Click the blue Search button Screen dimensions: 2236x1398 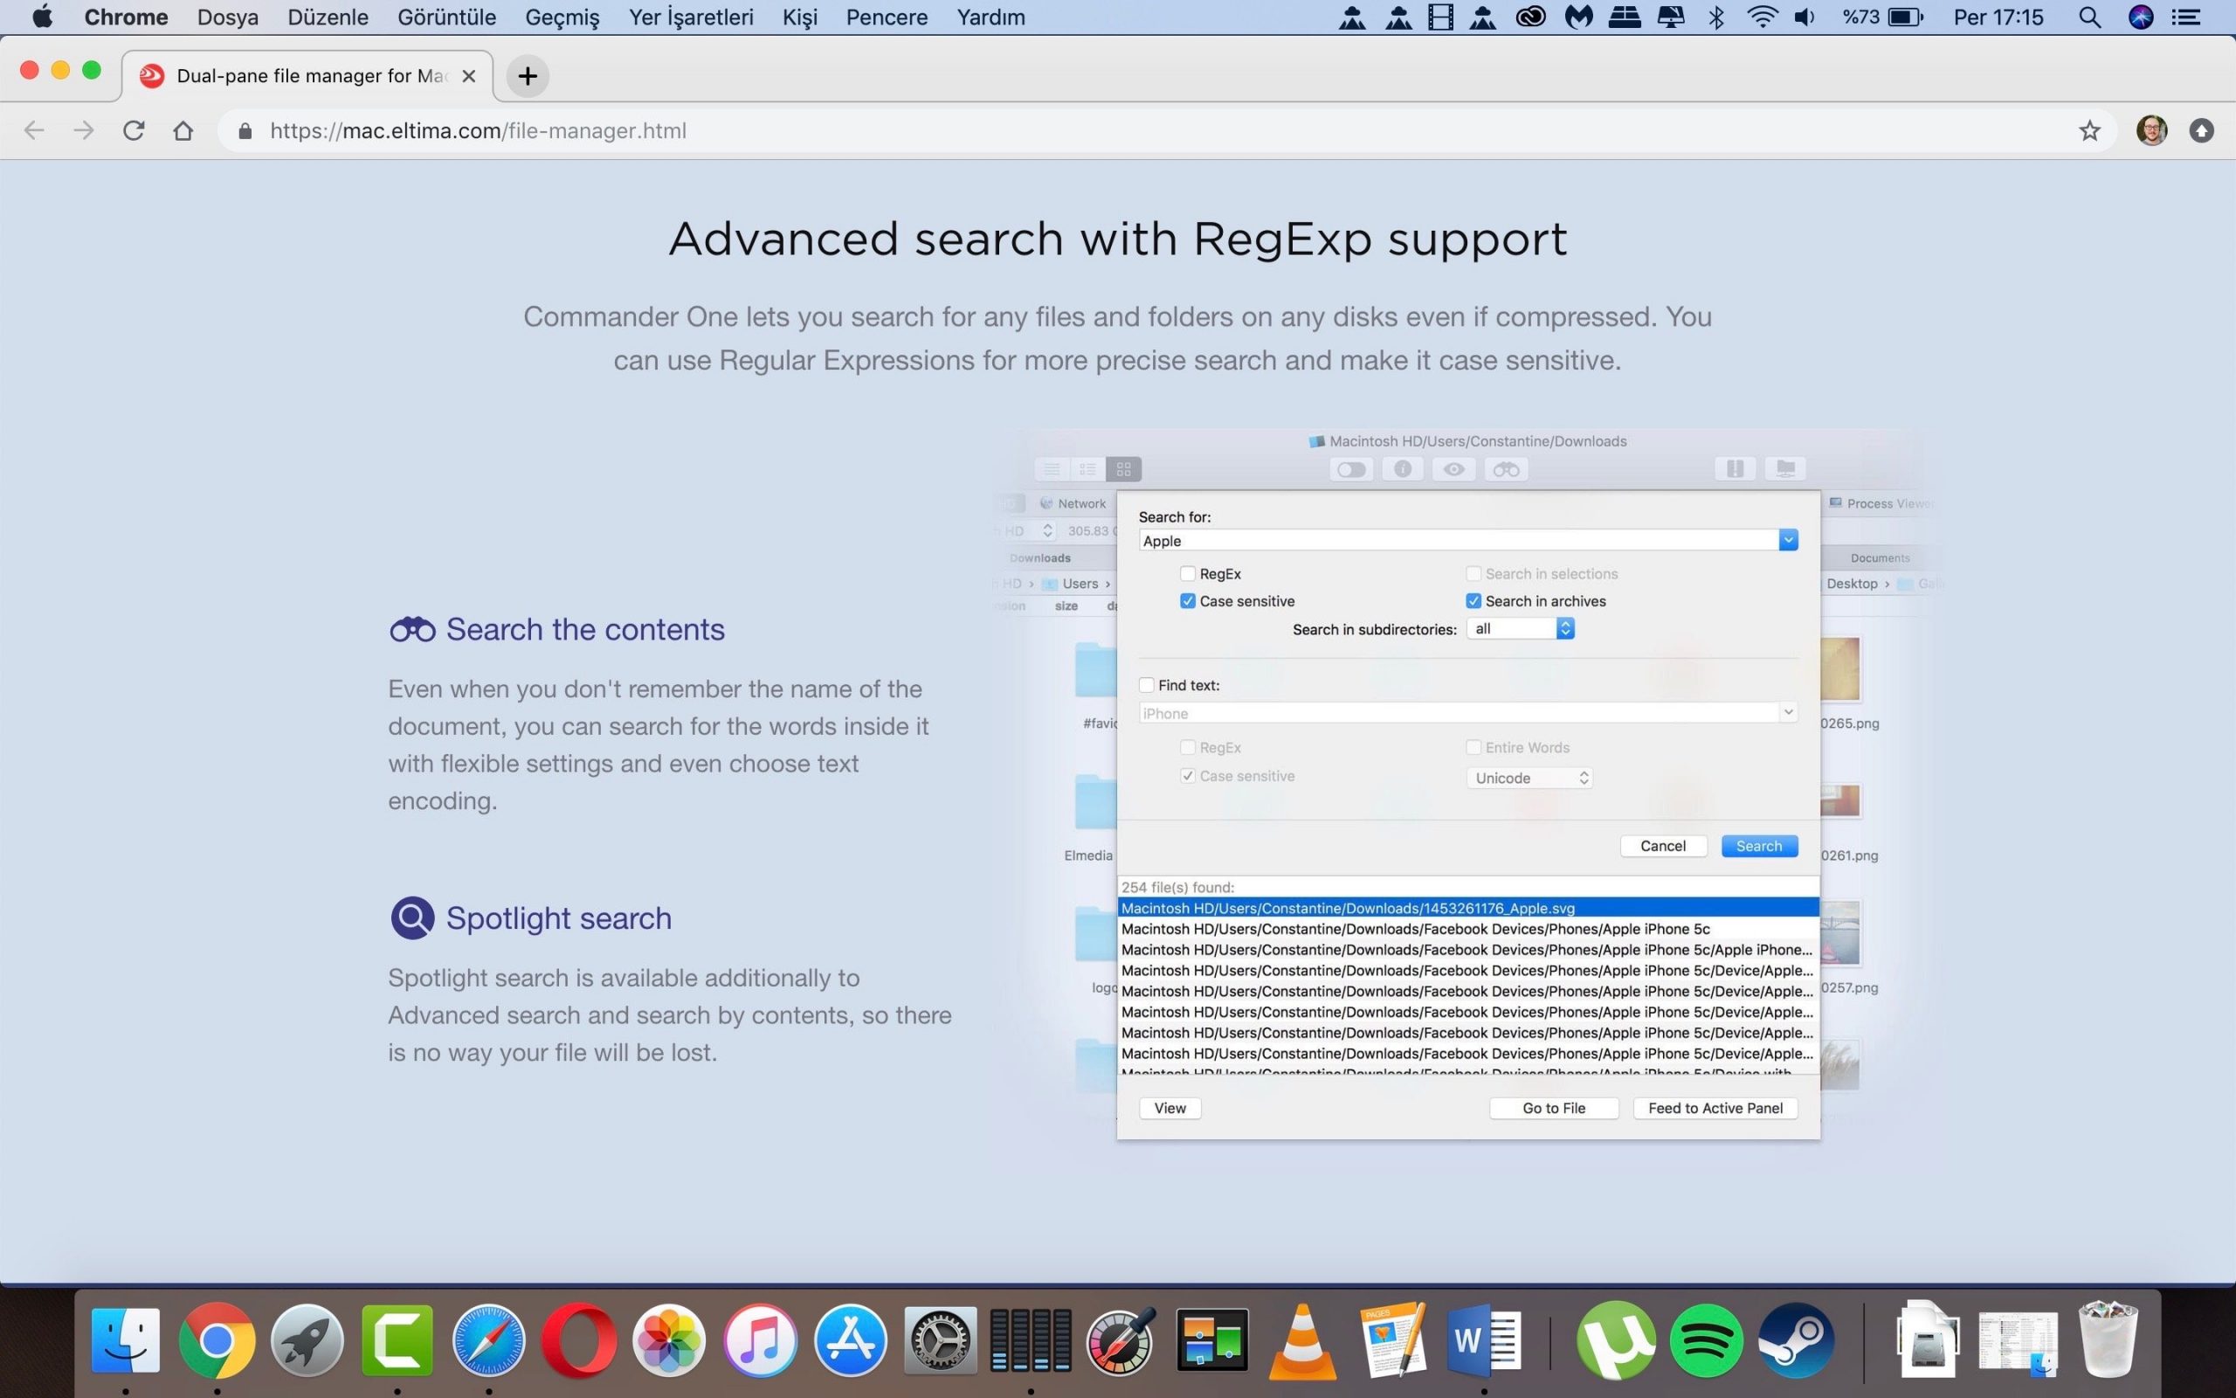[x=1758, y=846]
